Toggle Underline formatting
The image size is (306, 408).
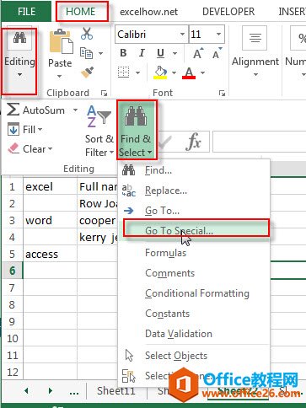160,53
